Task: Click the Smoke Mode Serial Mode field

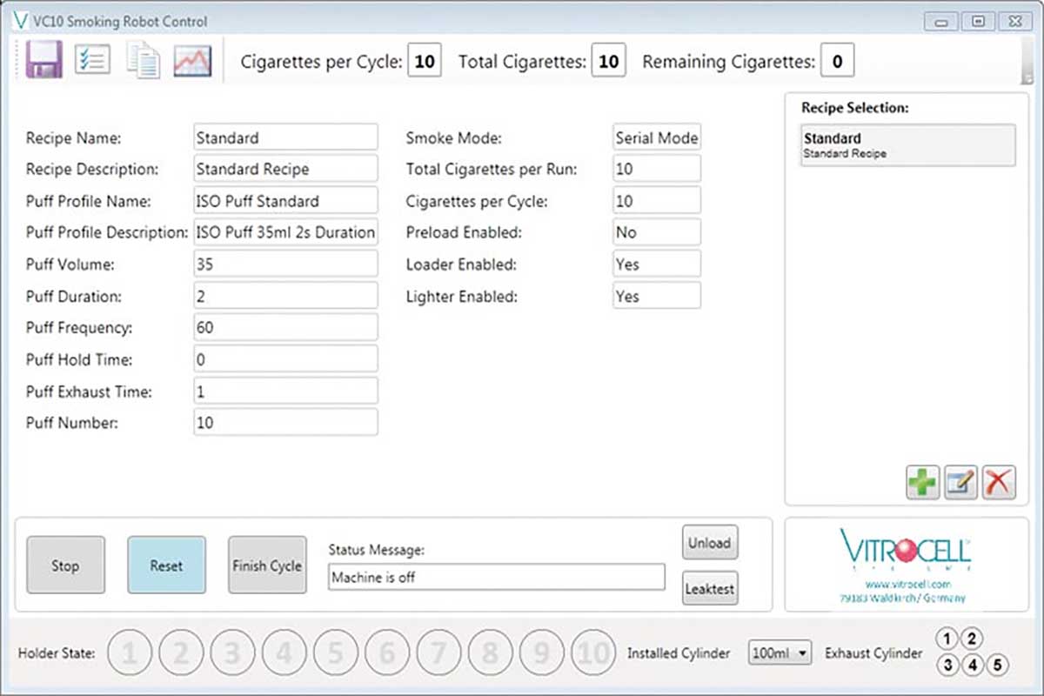Action: click(x=656, y=137)
